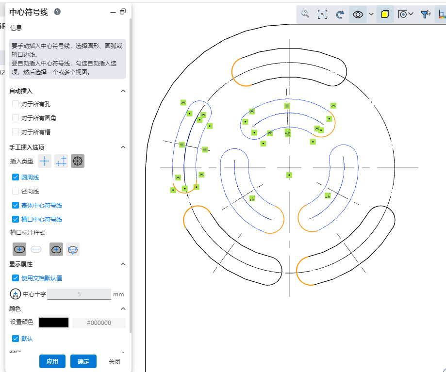The image size is (446, 372).
Task: Click the zoom magnifier tool in view toolbar
Action: pos(305,14)
